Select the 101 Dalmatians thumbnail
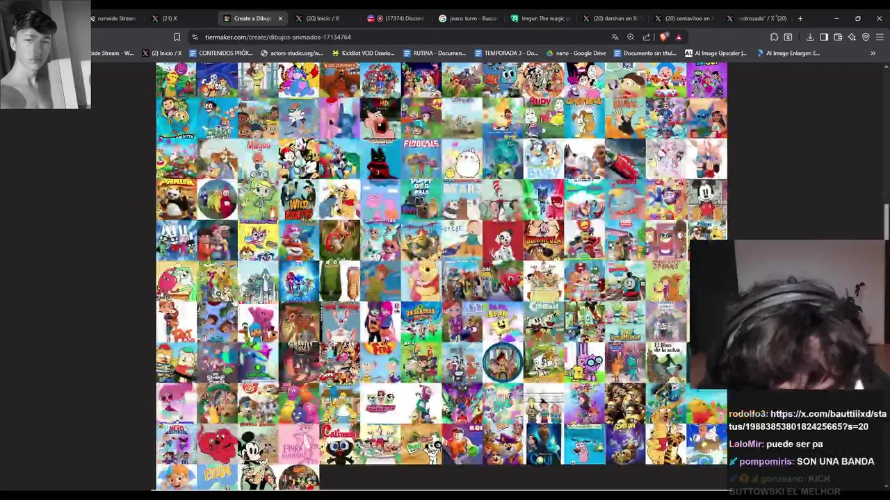890x500 pixels. point(503,241)
